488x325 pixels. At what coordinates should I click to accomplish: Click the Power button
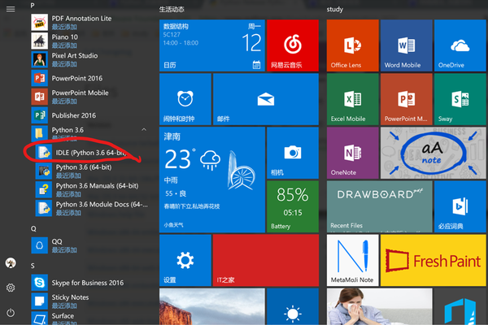(11, 312)
